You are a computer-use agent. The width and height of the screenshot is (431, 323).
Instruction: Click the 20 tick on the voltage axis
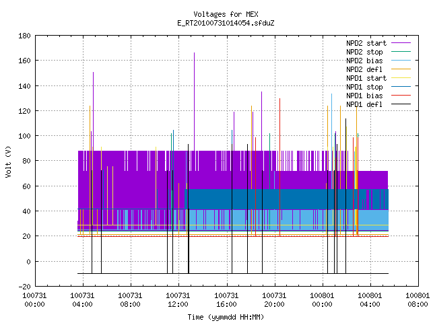[x=26, y=236]
